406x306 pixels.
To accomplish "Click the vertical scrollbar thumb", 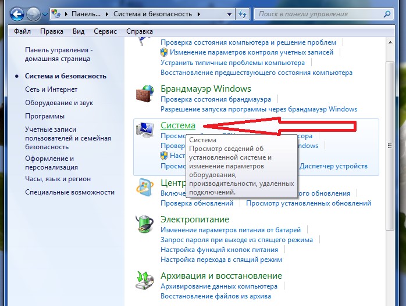I will point(390,146).
